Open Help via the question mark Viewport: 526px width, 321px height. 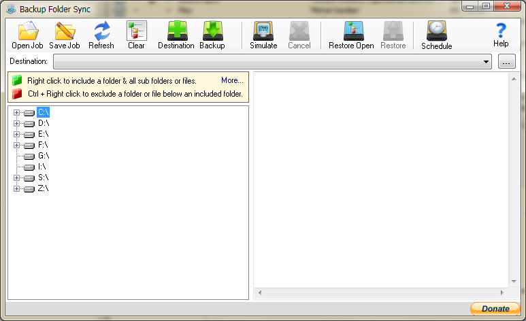[x=501, y=34]
